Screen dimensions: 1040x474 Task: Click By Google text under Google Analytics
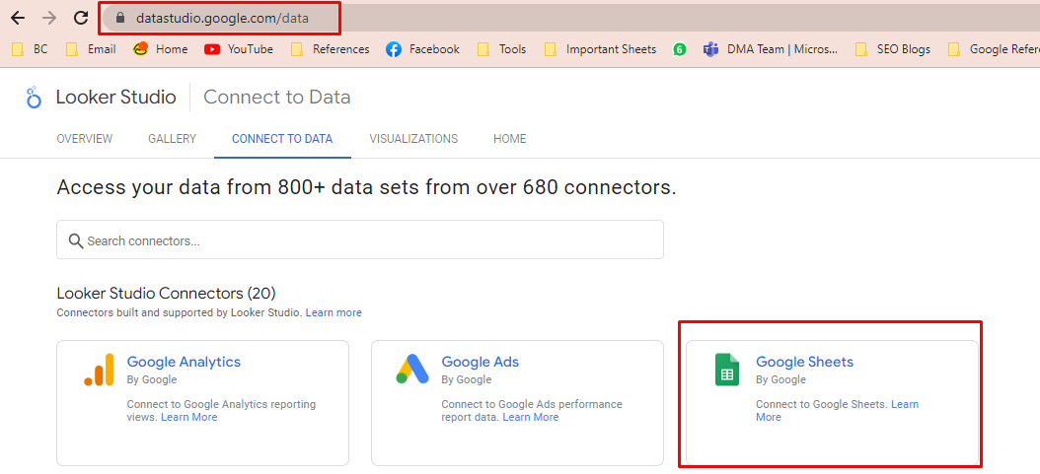click(152, 379)
